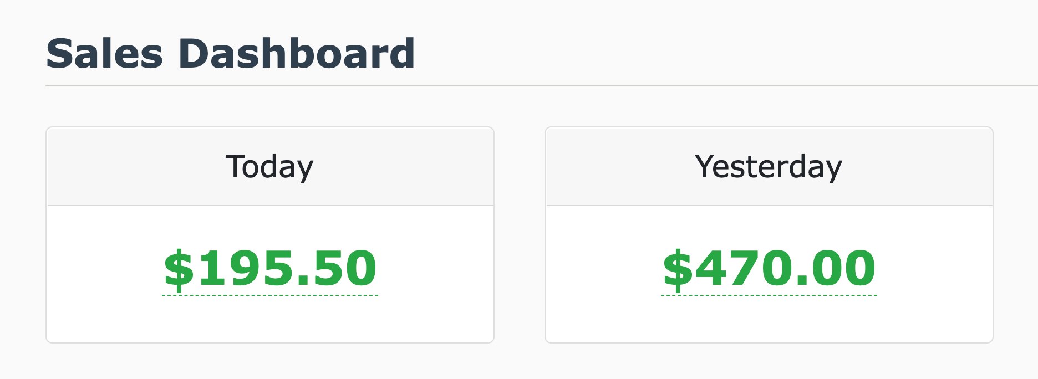Click the Sales Dashboard heading
This screenshot has height=379, width=1038.
230,54
